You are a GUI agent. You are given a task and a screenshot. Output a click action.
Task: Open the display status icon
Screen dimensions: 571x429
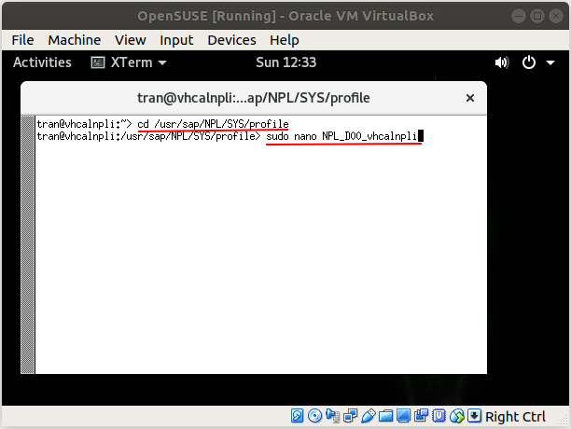click(x=403, y=416)
